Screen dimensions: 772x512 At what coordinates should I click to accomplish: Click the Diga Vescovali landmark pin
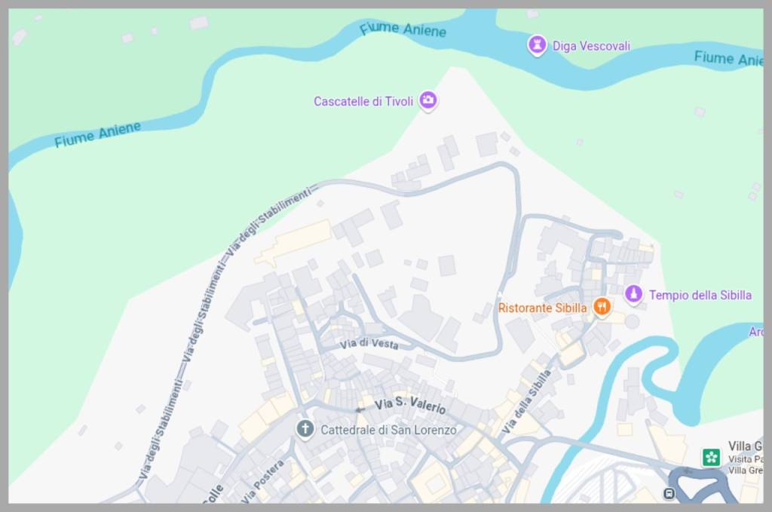click(537, 45)
